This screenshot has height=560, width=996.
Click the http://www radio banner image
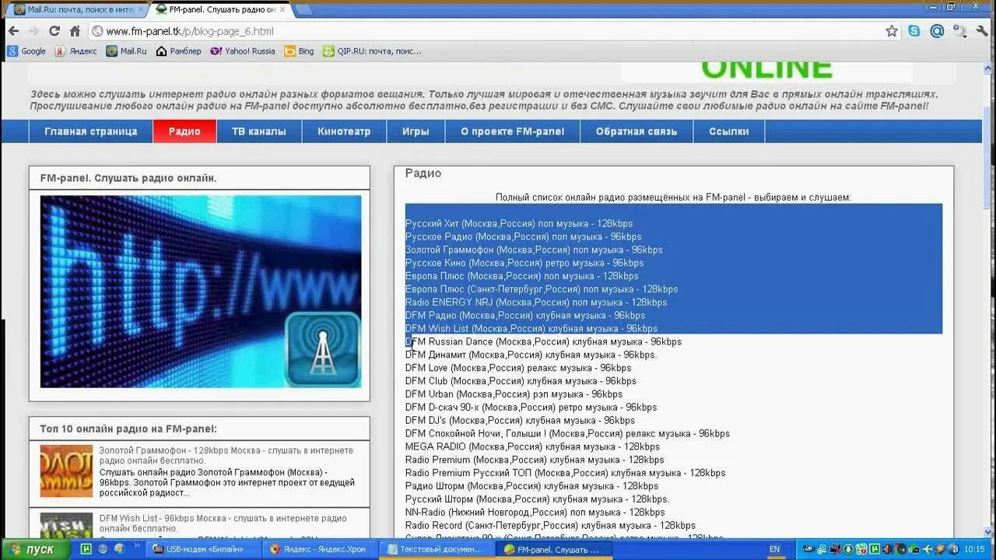(x=201, y=291)
